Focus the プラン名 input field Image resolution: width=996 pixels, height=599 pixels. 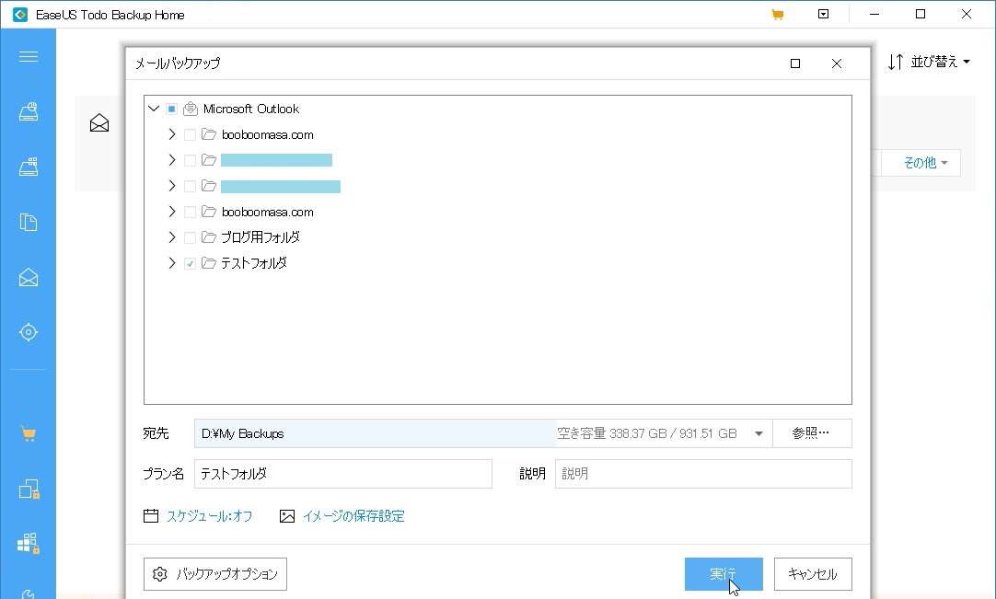coord(343,474)
